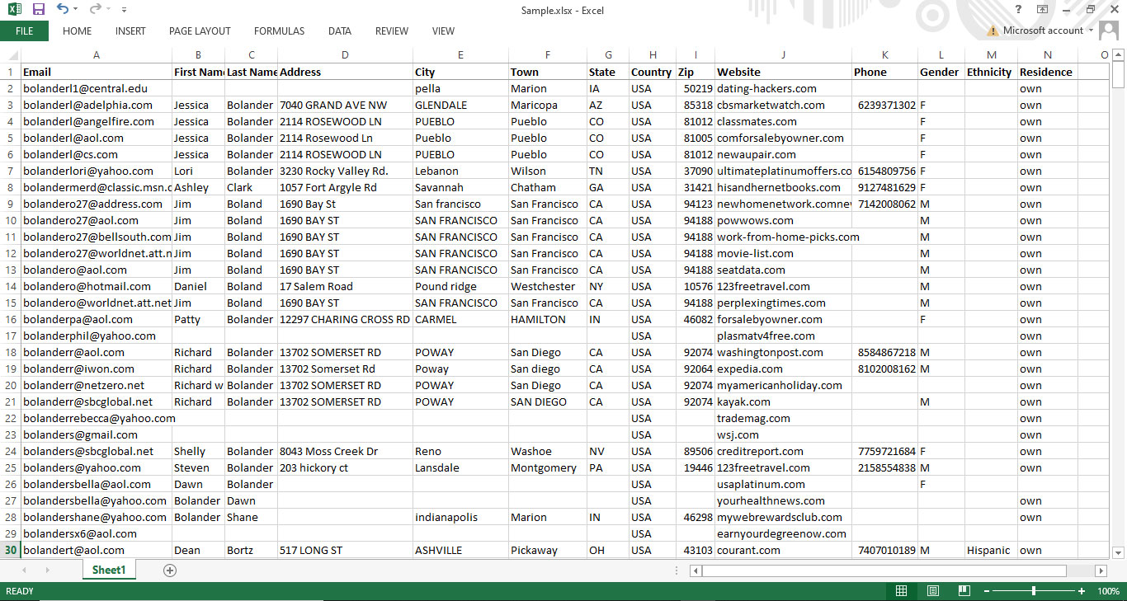Select the cbsmarketwatch.com cell

783,105
